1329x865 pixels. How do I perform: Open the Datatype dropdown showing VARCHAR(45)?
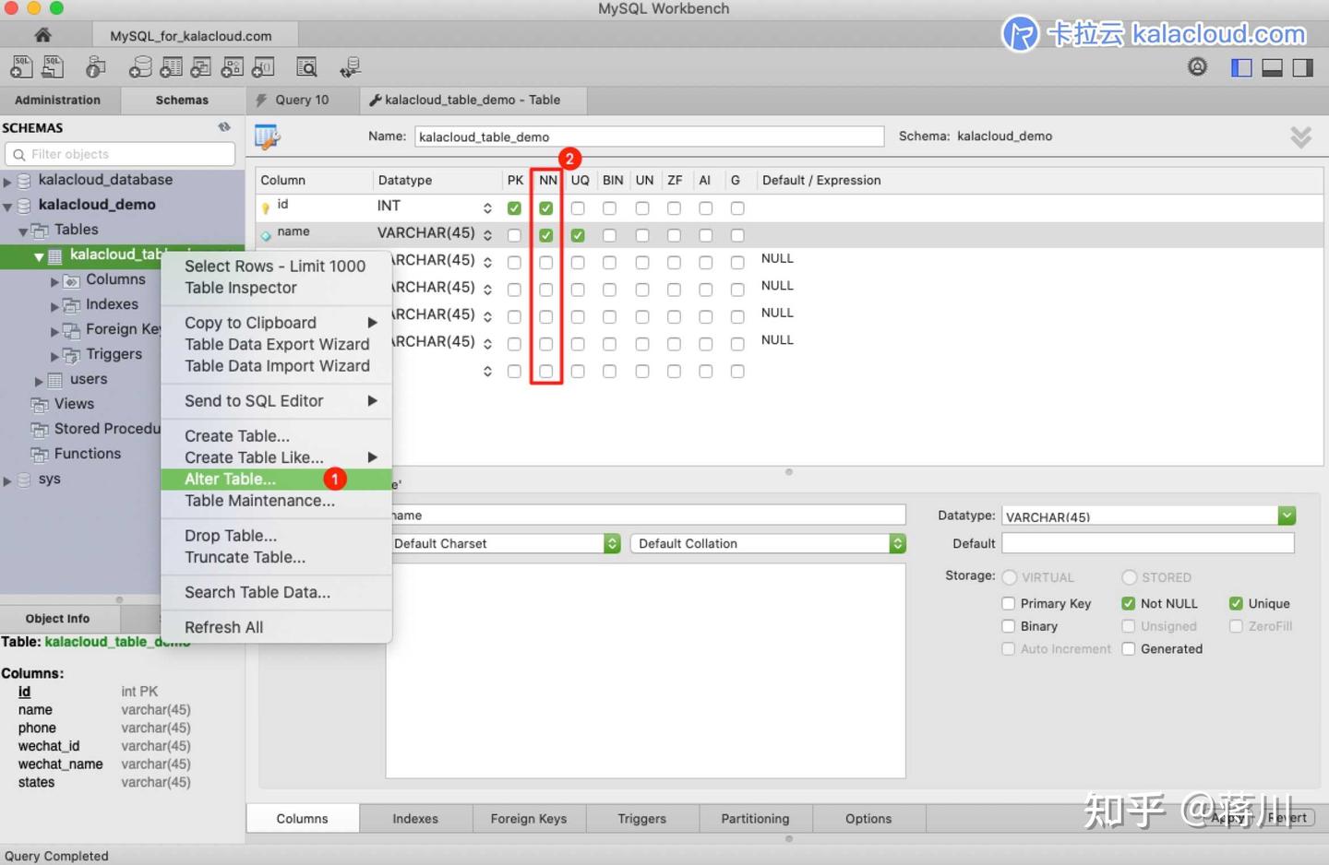tap(1287, 515)
